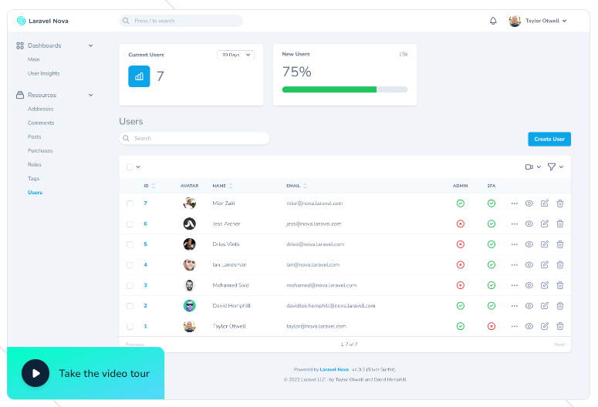This screenshot has width=598, height=407.
Task: Go to the Comments resource
Action: tap(41, 123)
